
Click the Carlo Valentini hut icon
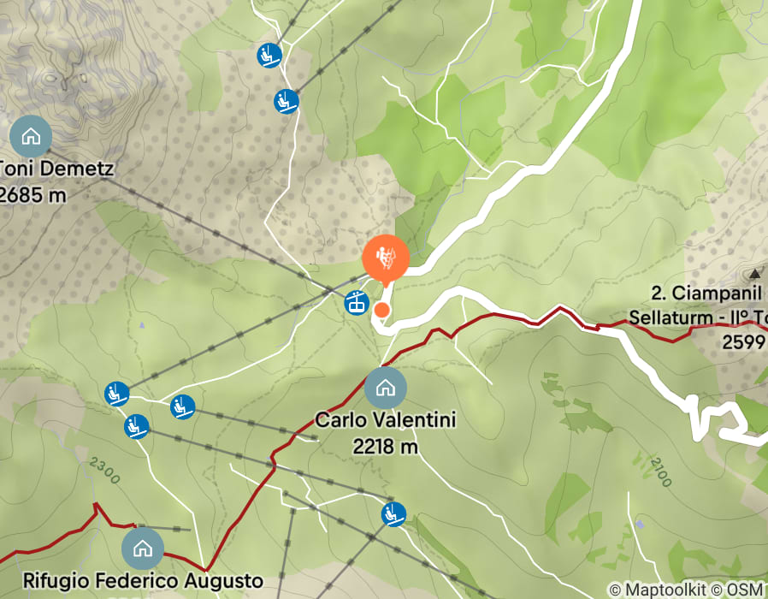click(386, 388)
